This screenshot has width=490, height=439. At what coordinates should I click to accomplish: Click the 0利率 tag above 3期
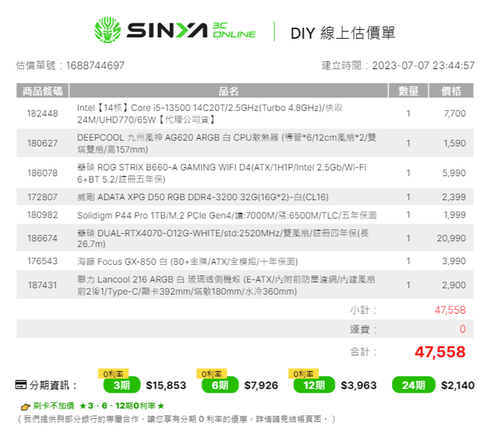pyautogui.click(x=113, y=374)
